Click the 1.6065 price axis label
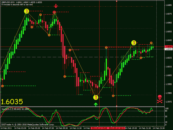This screenshot has width=173, height=130. tap(169, 23)
